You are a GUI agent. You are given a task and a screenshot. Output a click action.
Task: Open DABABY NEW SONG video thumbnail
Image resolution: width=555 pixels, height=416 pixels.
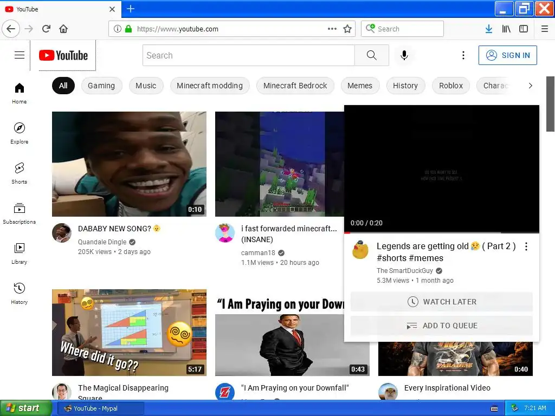[129, 164]
